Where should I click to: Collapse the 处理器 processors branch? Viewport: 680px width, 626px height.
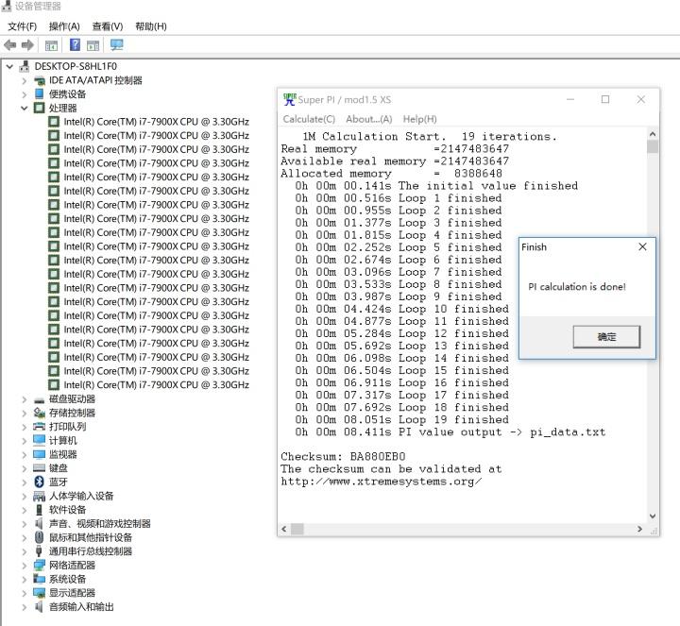point(25,109)
